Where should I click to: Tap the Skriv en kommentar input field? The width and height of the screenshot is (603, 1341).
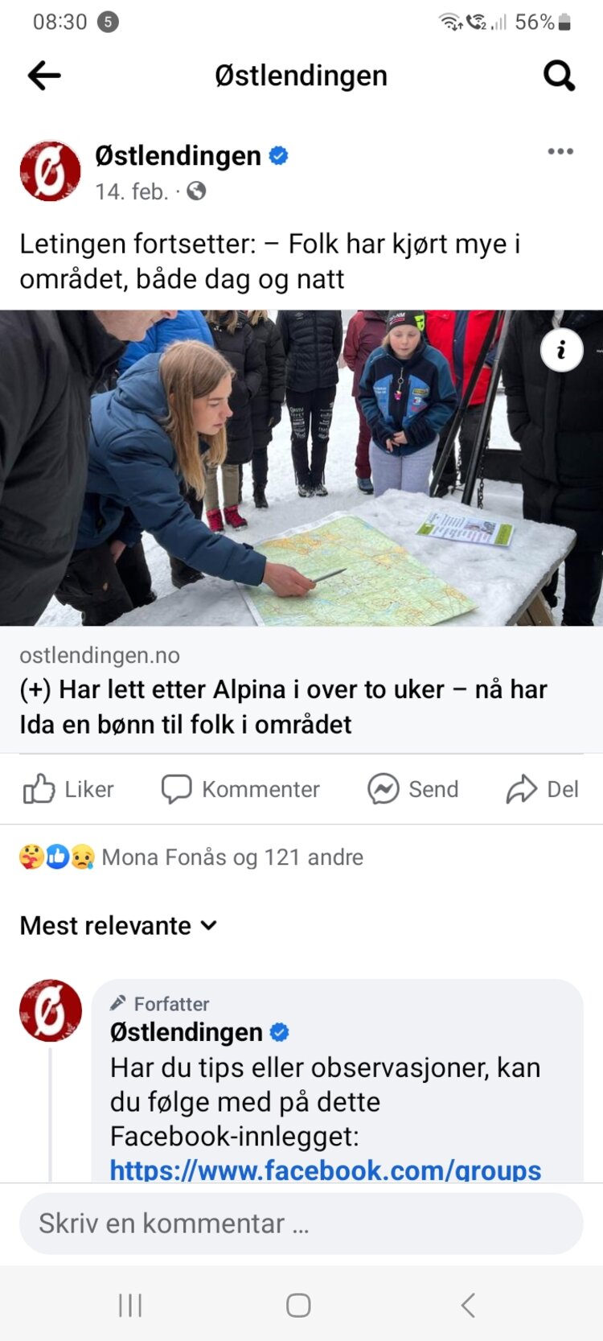coord(301,1224)
